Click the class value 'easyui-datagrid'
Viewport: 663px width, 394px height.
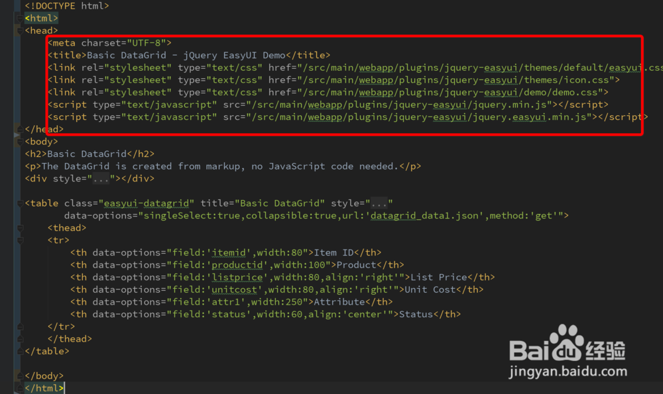click(147, 203)
